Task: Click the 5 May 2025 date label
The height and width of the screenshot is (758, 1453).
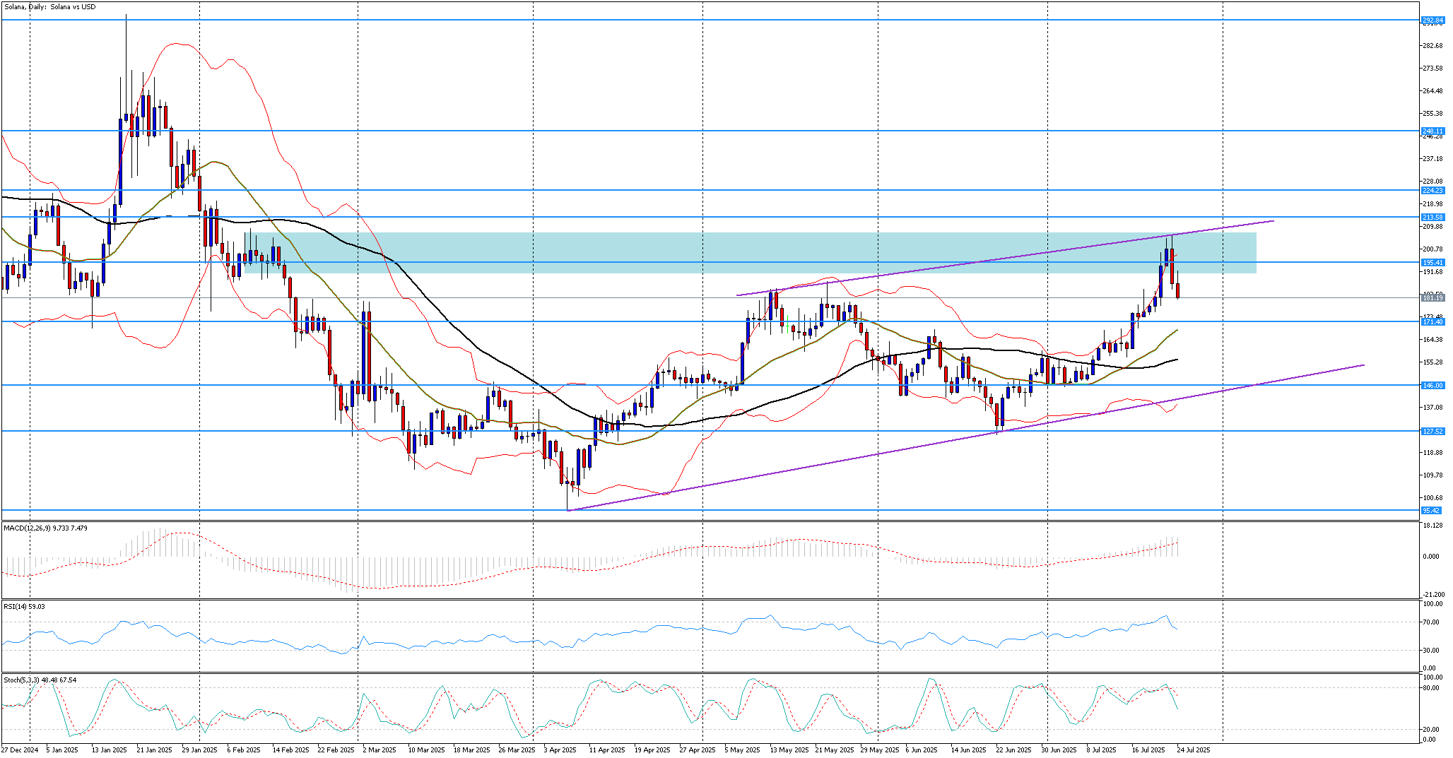Action: 742,750
